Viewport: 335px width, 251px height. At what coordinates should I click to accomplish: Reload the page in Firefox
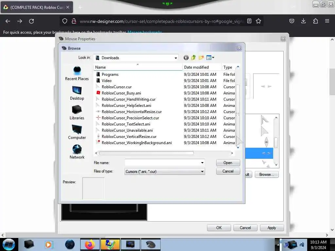pos(31,21)
